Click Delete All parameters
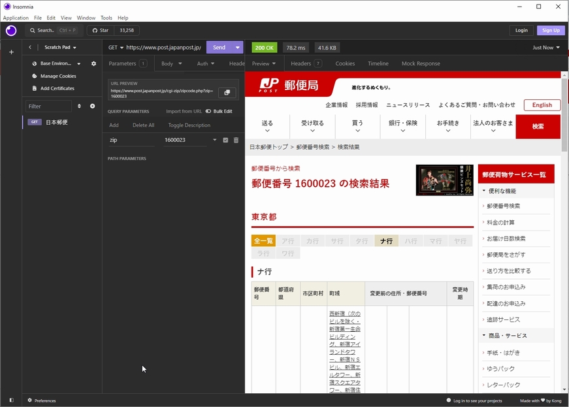 click(x=143, y=125)
